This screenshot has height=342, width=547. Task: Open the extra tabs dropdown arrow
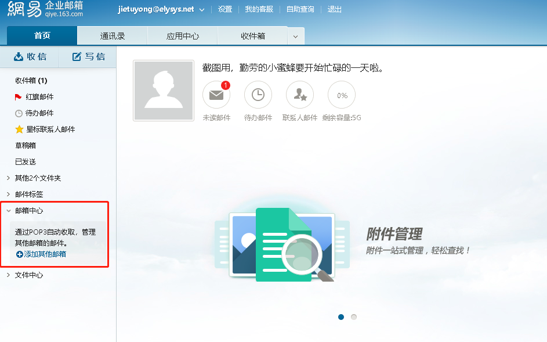pos(295,35)
